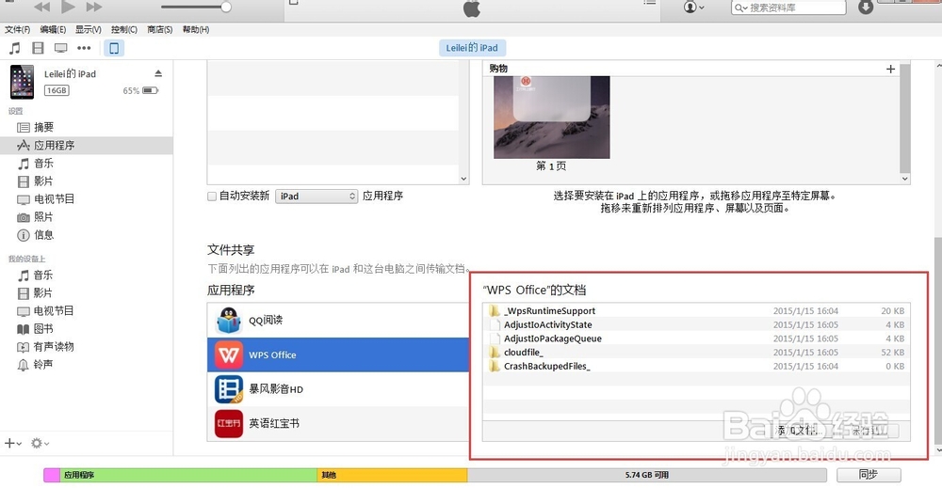Open 显示(V) menu
The width and height of the screenshot is (942, 488).
[88, 29]
